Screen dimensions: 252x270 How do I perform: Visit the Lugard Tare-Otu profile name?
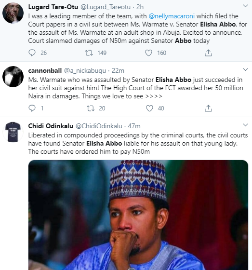coord(53,7)
